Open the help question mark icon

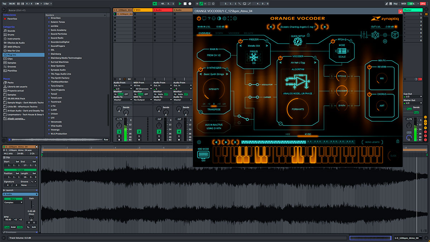[209, 18]
